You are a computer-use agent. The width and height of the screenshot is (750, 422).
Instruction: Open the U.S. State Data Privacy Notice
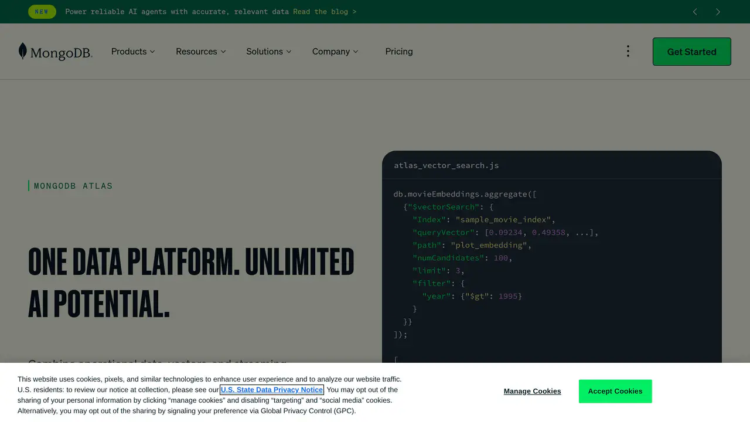(x=272, y=390)
